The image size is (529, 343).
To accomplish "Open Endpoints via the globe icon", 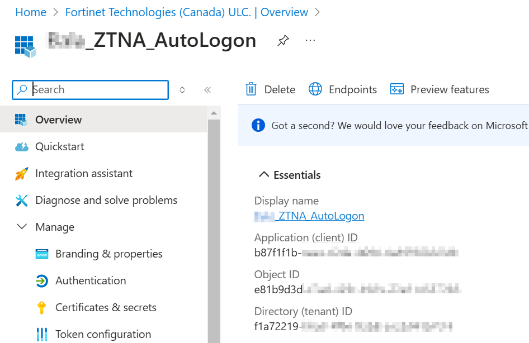I will pos(315,89).
